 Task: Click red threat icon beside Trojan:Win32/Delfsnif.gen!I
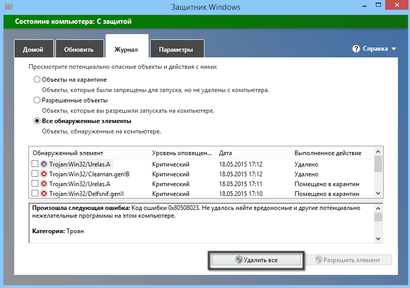44,194
